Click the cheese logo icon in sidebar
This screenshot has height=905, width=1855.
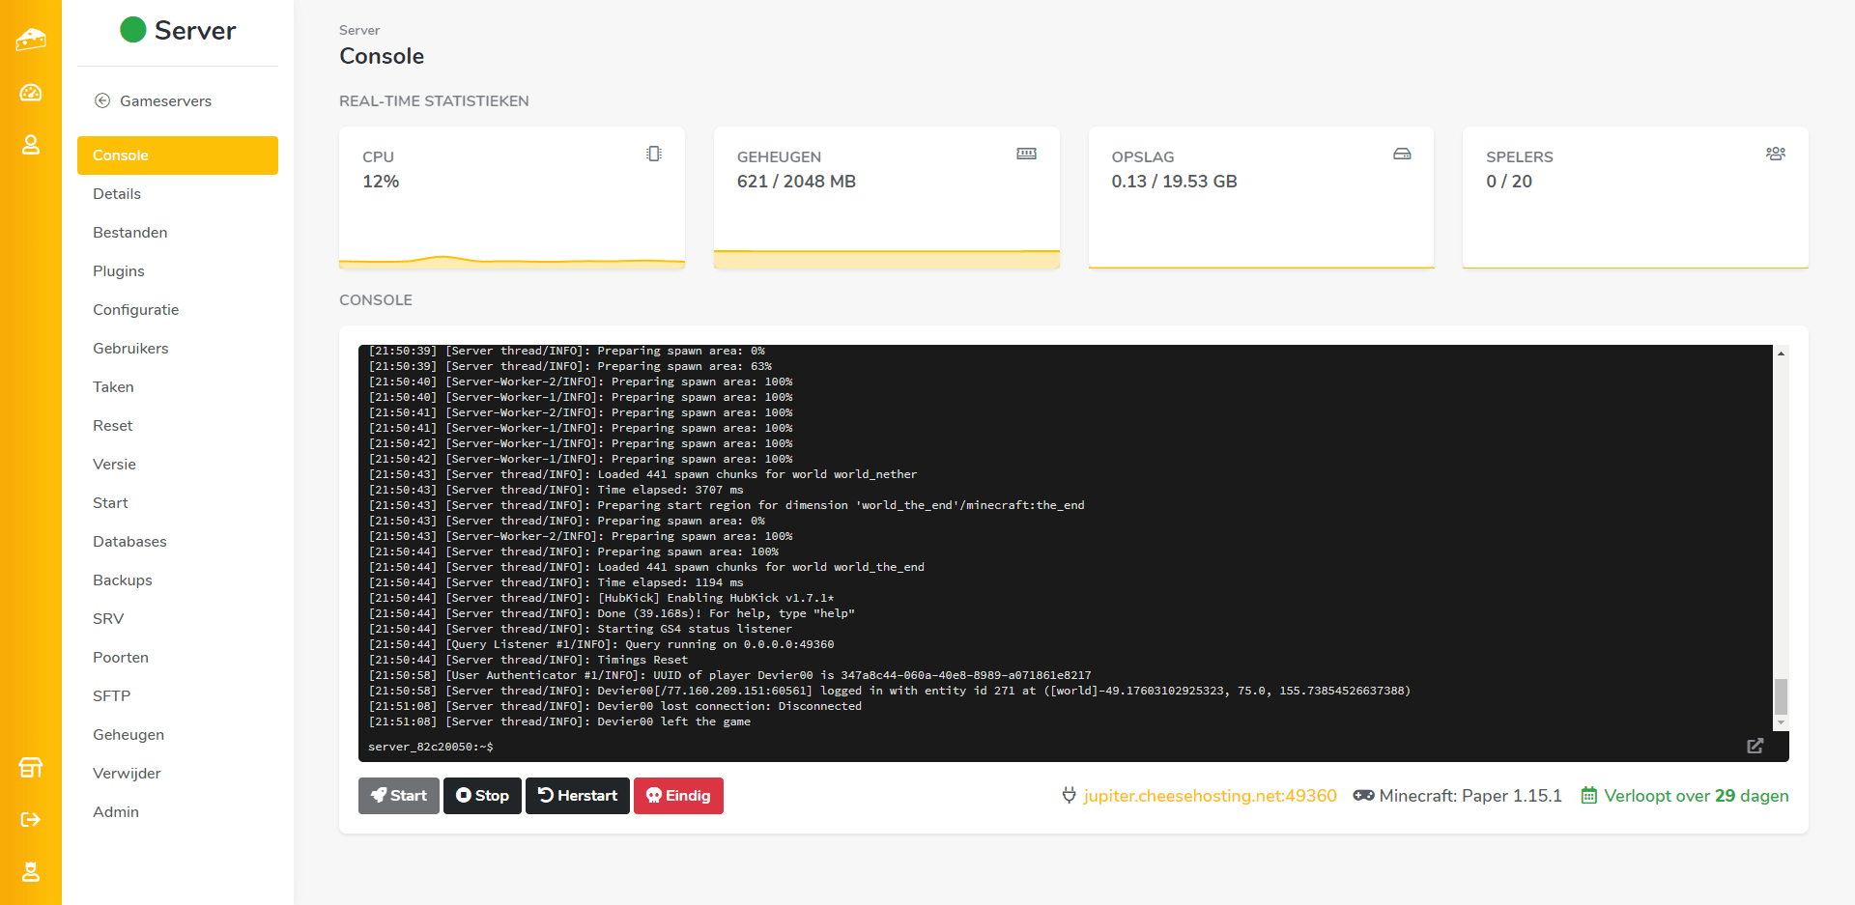(31, 40)
